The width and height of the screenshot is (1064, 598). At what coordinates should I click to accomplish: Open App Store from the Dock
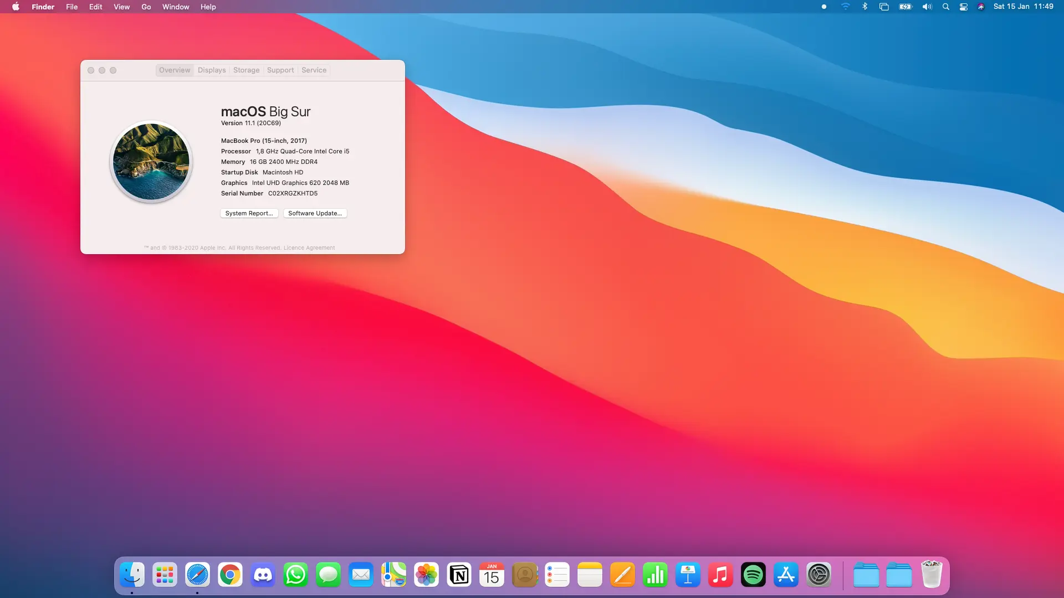(x=786, y=575)
